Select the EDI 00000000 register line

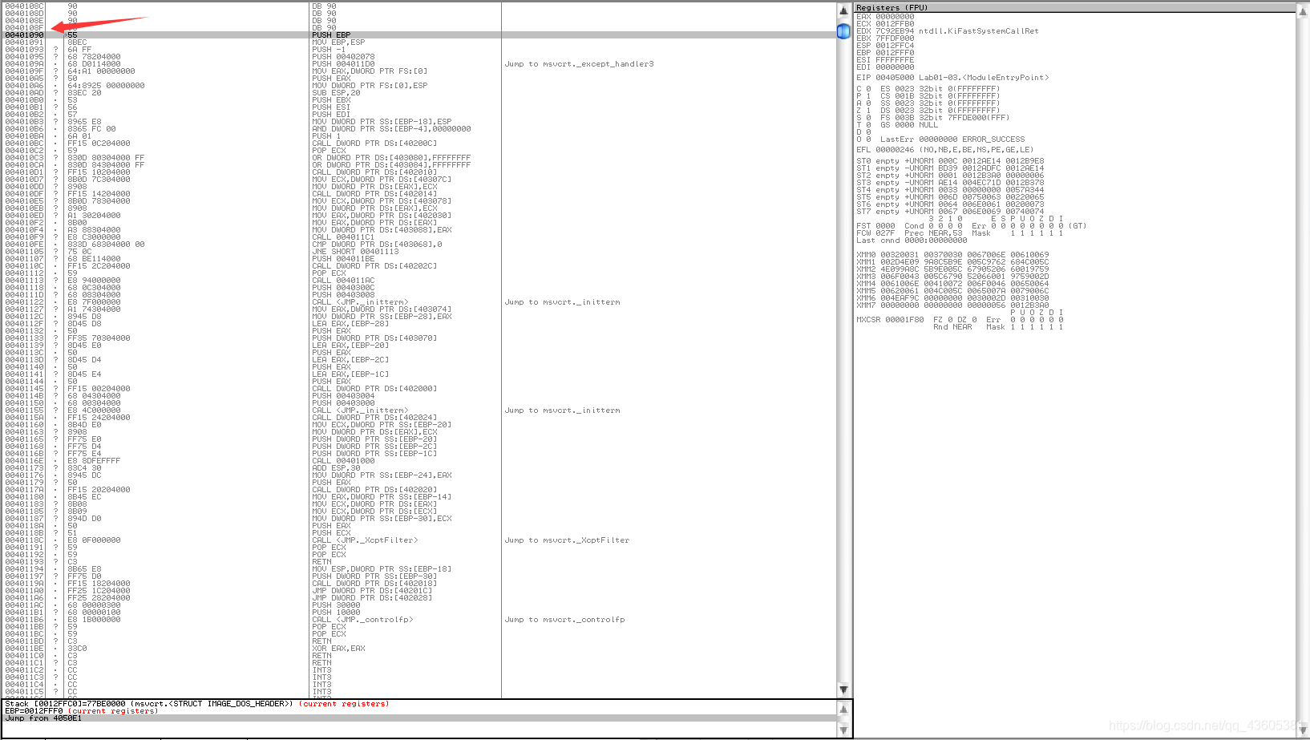885,67
